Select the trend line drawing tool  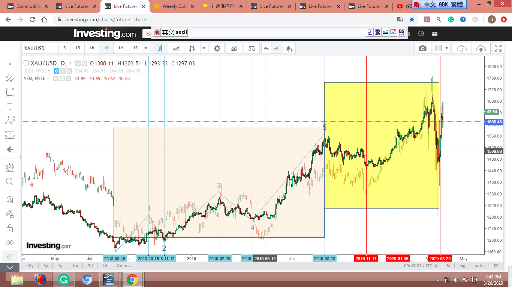(x=10, y=64)
